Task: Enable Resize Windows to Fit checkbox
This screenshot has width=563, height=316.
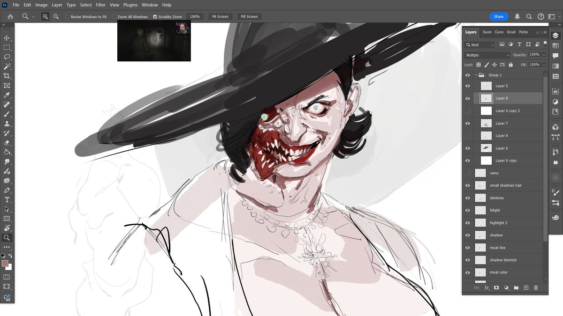Action: [67, 17]
